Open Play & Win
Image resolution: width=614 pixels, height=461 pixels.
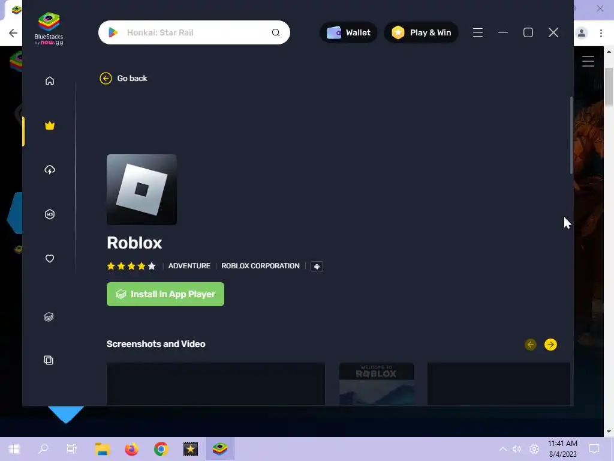pyautogui.click(x=421, y=32)
